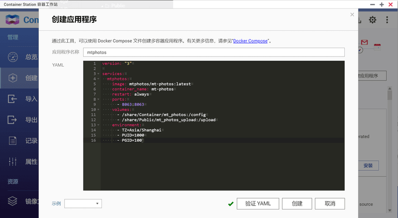
Task: Collapse the services fold arrow on line 3
Action: point(98,74)
